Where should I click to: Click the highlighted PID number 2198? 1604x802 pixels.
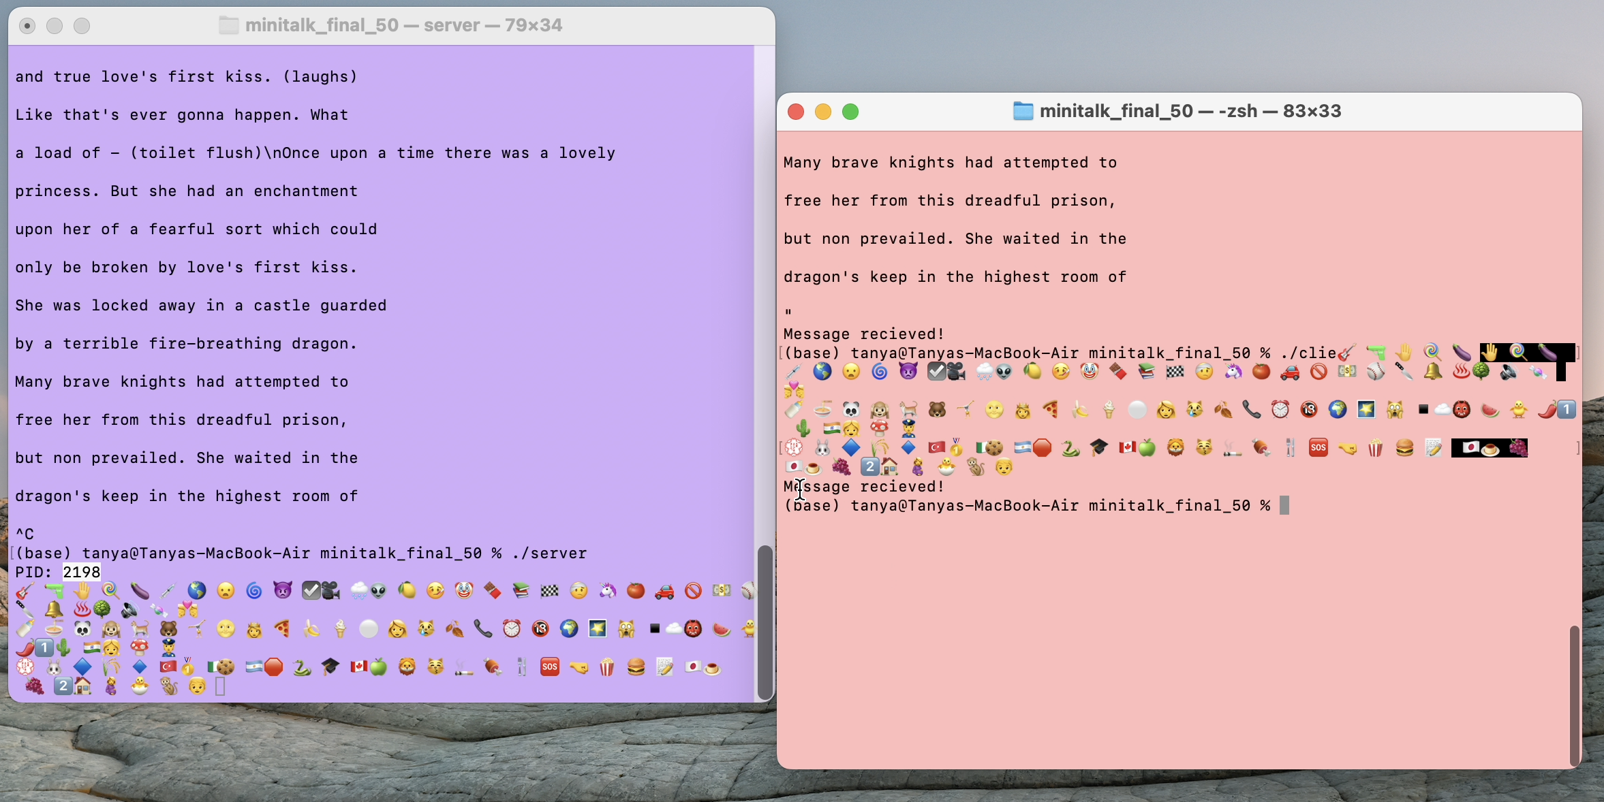click(x=81, y=572)
